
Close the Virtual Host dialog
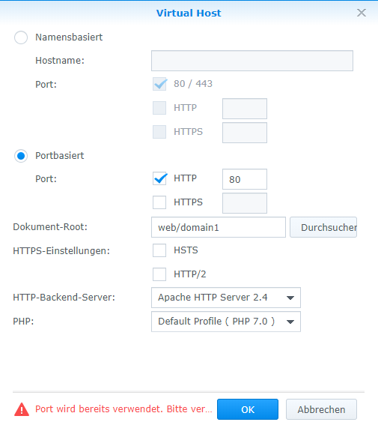click(x=362, y=13)
